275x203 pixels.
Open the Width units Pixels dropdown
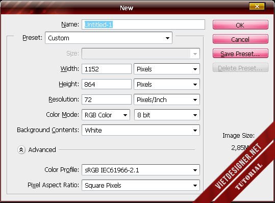[x=167, y=69]
